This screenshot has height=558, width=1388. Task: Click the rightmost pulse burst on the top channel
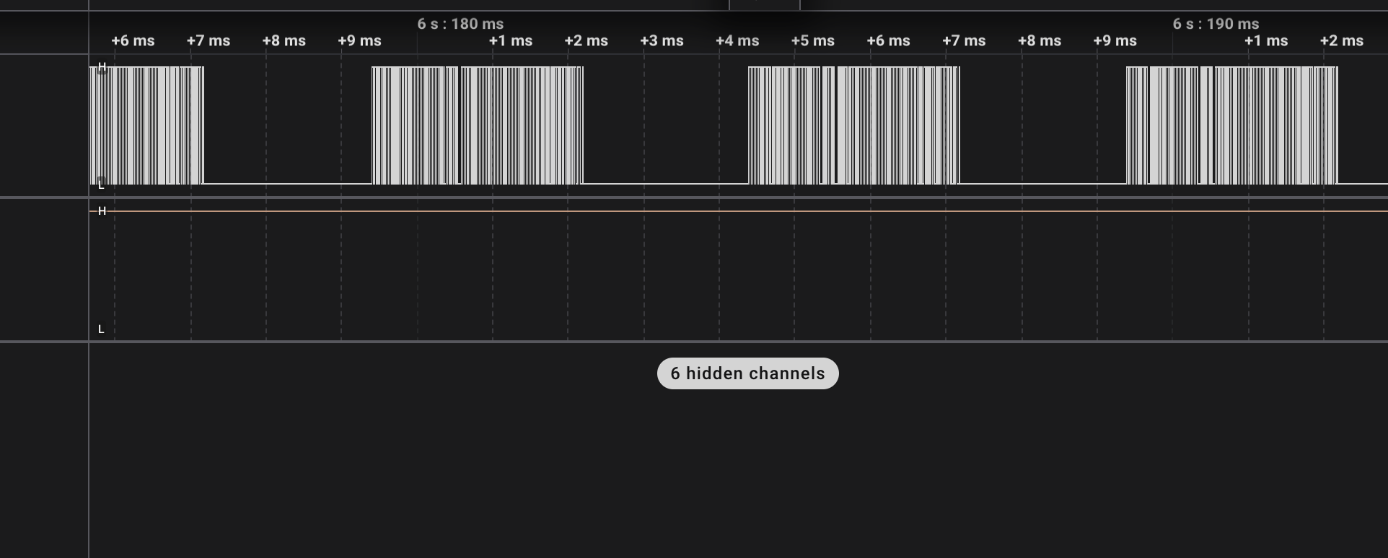tap(1231, 125)
